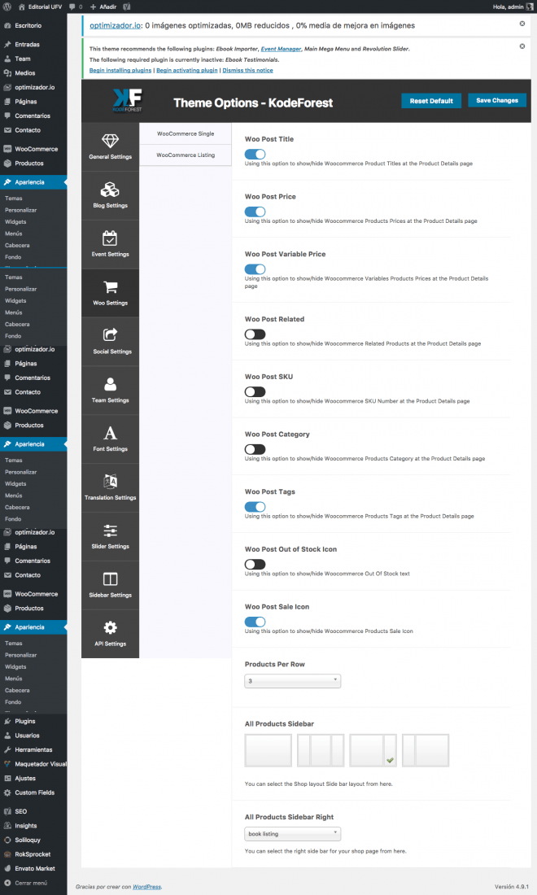Open Event Manager plugin link
Screen dimensions: 537x895
[x=281, y=49]
